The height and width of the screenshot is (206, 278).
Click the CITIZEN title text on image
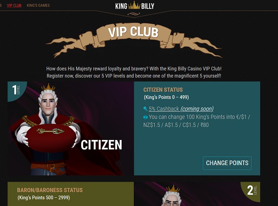tap(101, 145)
